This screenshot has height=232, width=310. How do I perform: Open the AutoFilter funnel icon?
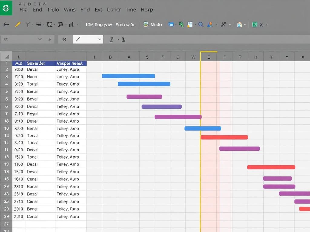coord(28,24)
